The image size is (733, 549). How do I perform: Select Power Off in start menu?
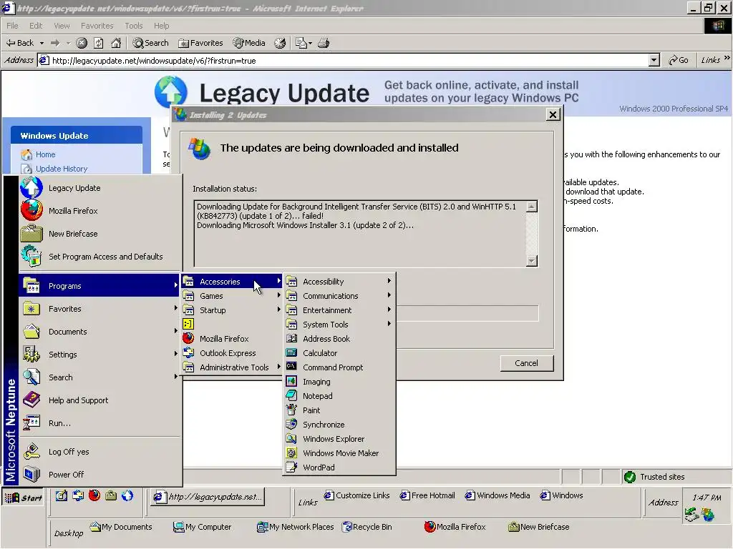[x=100, y=475]
